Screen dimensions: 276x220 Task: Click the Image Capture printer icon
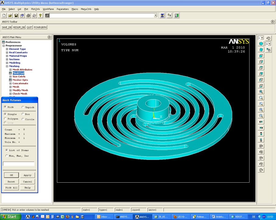coord(28,15)
